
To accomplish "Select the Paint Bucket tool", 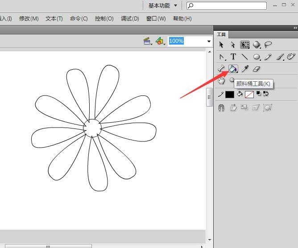I will [x=233, y=69].
